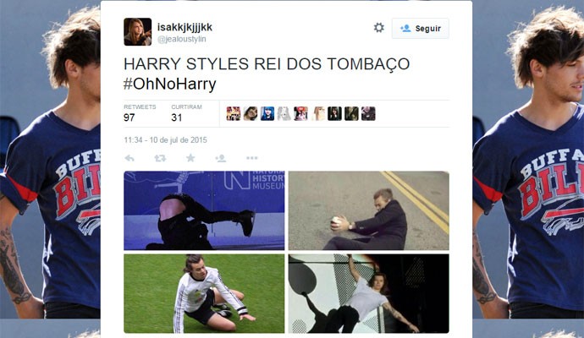Retweet using the retweet arrows icon
Image resolution: width=584 pixels, height=338 pixels.
(x=160, y=158)
